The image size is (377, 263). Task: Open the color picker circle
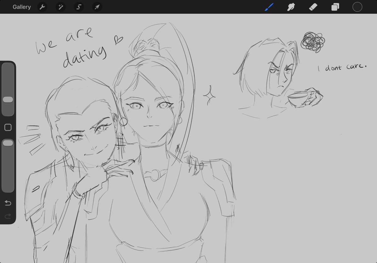pyautogui.click(x=357, y=7)
